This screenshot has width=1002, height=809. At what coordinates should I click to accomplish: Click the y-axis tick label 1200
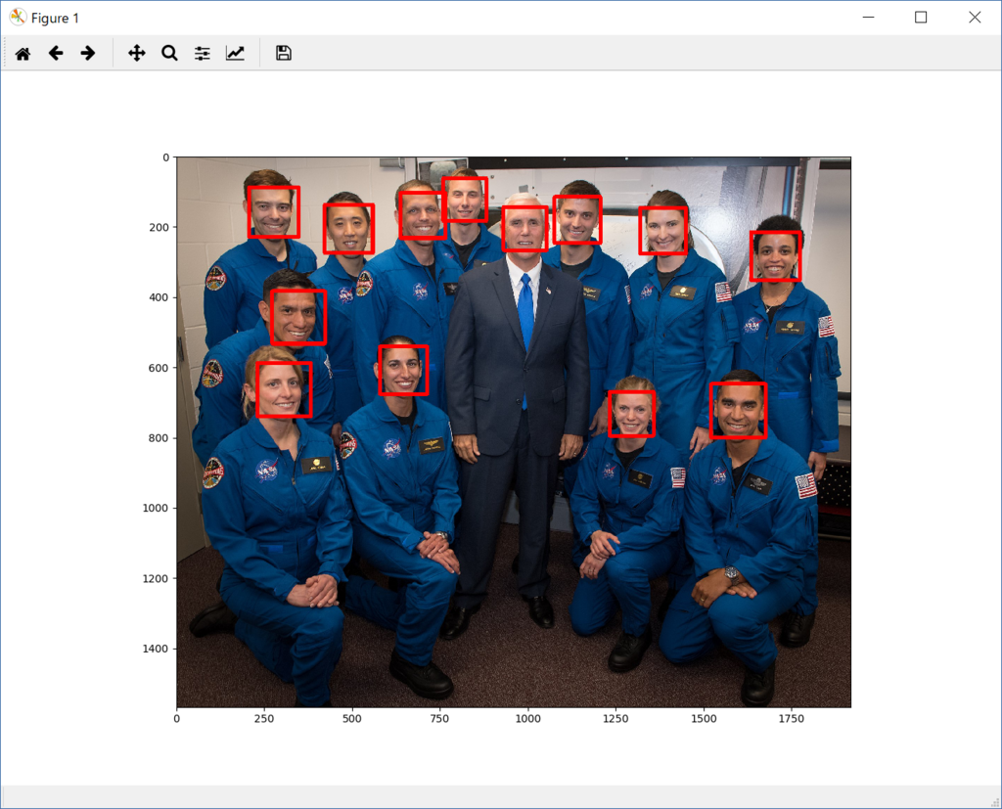click(156, 579)
